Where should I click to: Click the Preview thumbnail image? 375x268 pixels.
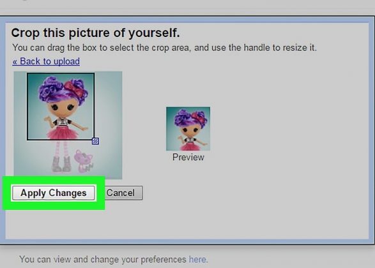coord(188,129)
